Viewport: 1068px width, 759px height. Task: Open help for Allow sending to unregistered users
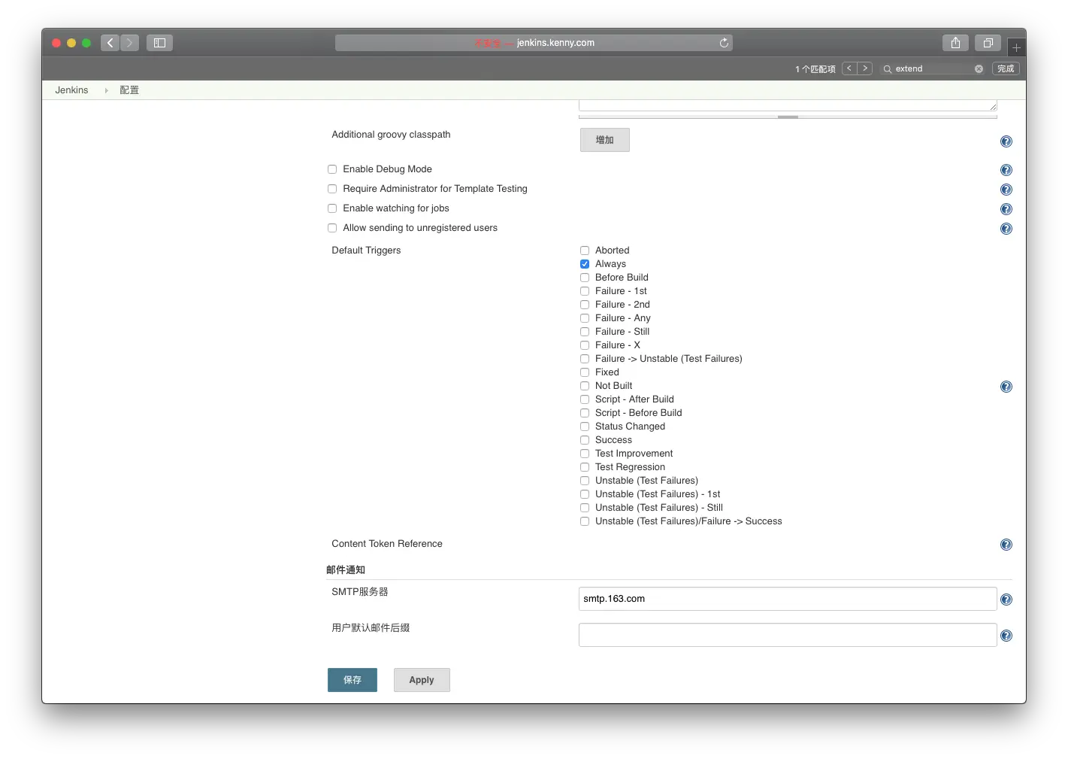coord(1006,229)
